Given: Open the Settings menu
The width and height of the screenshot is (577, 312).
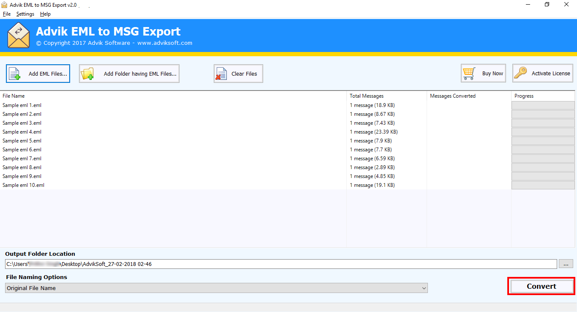Looking at the screenshot, I should [25, 14].
